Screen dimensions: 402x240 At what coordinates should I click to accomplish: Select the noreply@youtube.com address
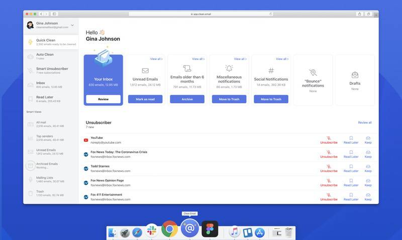(x=106, y=143)
